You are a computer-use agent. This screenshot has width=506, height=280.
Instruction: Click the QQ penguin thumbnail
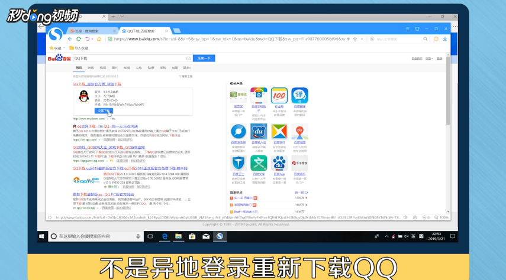point(84,96)
